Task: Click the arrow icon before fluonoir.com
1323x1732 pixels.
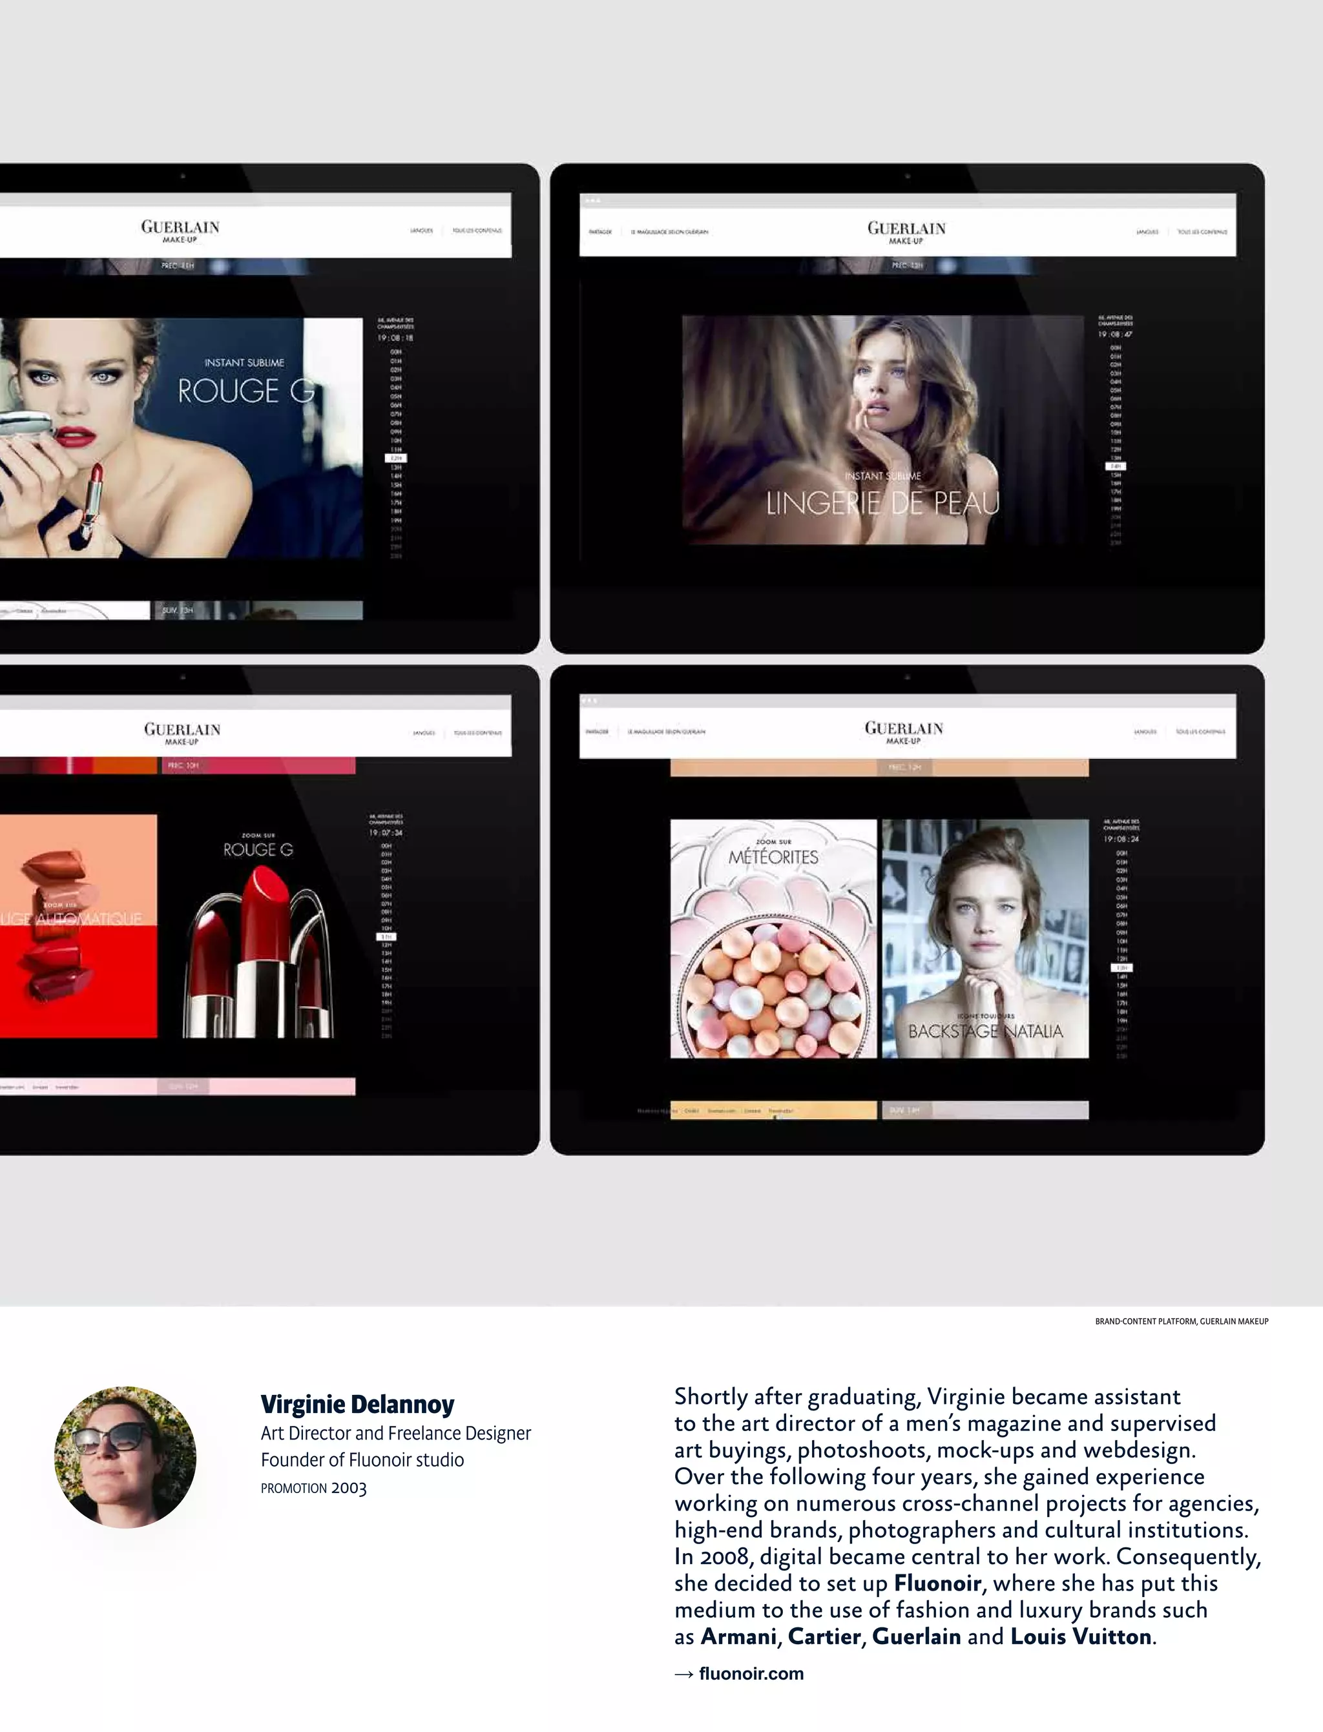Action: 683,1675
